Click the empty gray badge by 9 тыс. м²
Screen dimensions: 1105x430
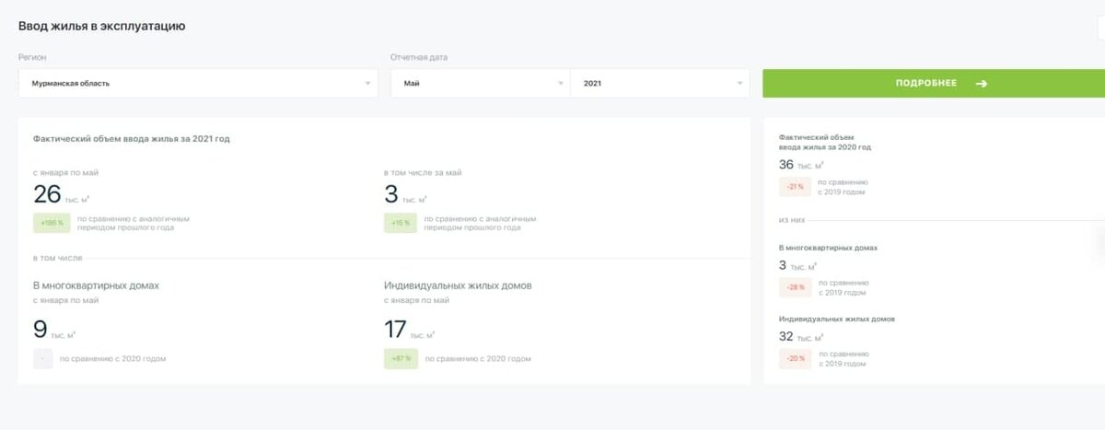click(x=43, y=359)
